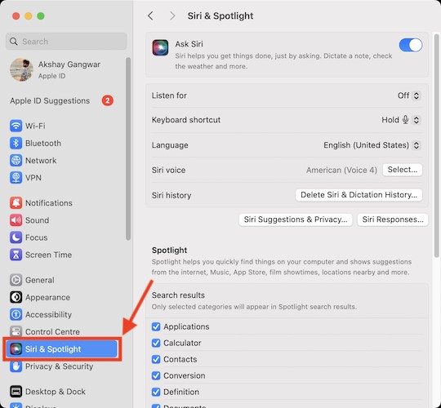Open Siri Responses button
The height and width of the screenshot is (408, 441).
[x=393, y=220]
